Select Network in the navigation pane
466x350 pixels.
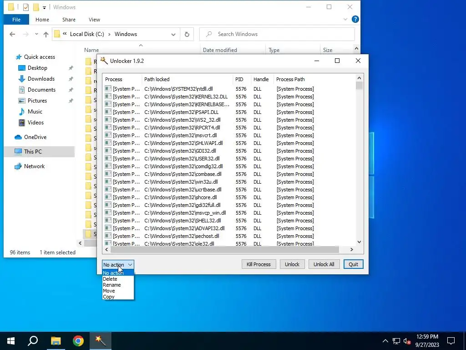[34, 166]
